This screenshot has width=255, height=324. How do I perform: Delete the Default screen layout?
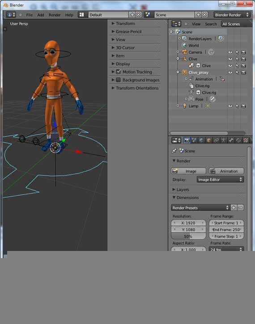(x=139, y=15)
